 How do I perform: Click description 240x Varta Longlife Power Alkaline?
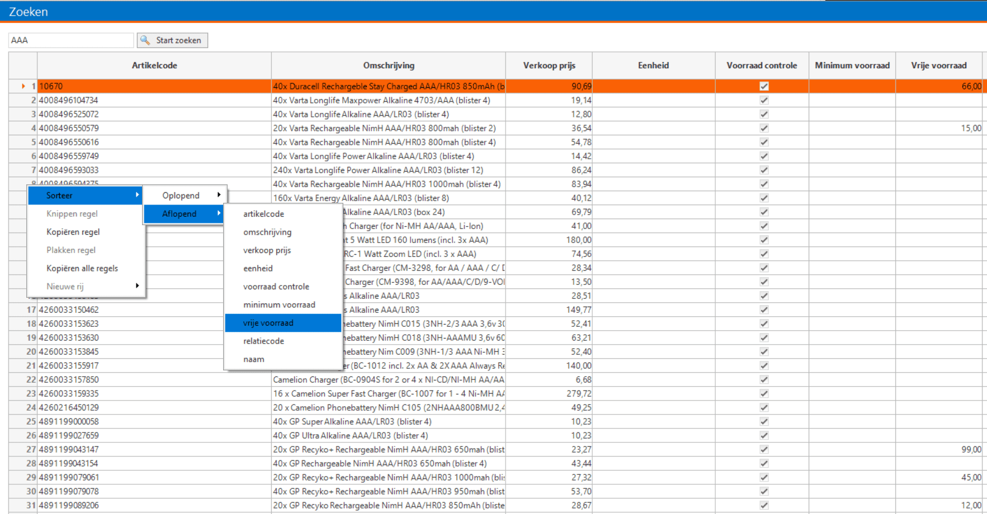click(x=389, y=170)
